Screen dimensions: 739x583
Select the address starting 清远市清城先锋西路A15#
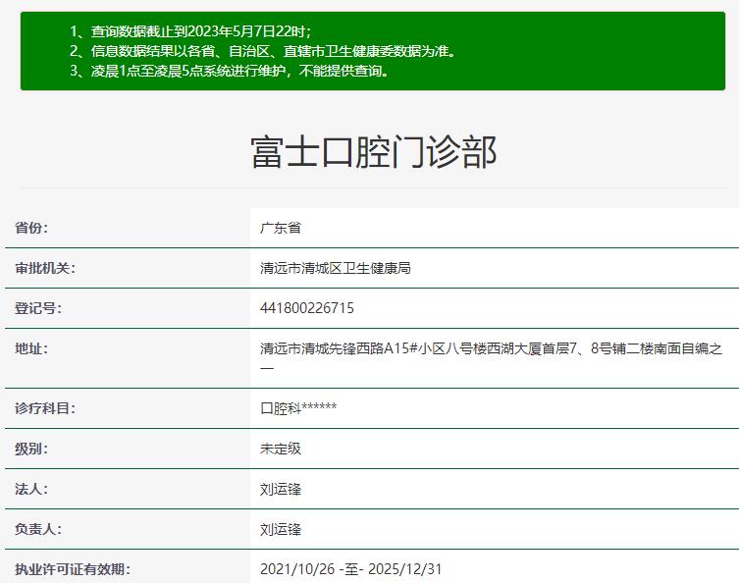click(x=491, y=357)
